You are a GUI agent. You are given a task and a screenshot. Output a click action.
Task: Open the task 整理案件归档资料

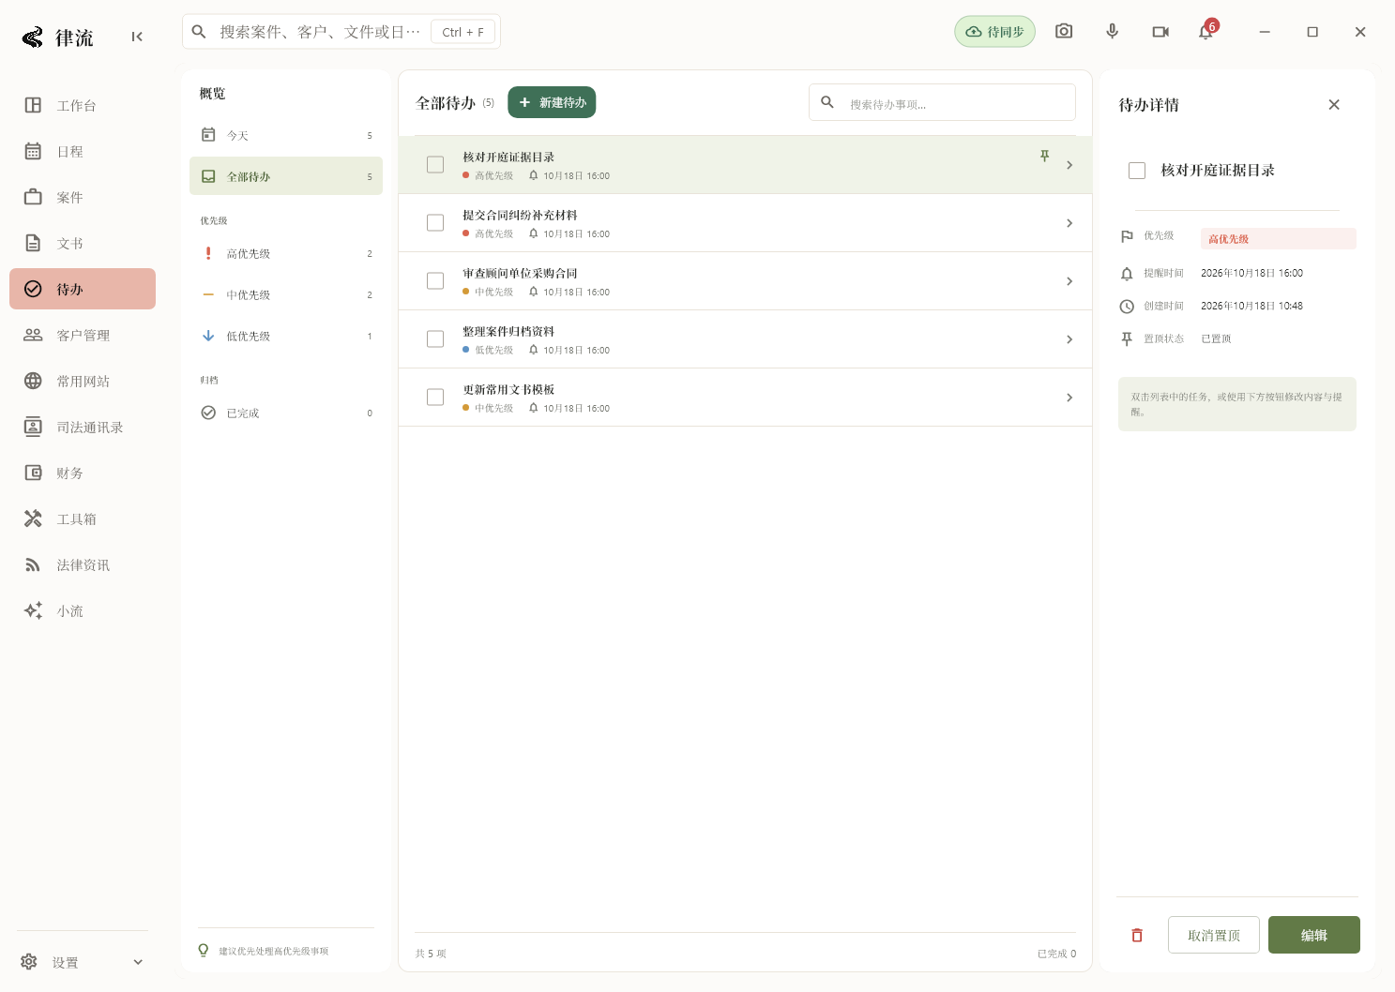click(x=745, y=339)
